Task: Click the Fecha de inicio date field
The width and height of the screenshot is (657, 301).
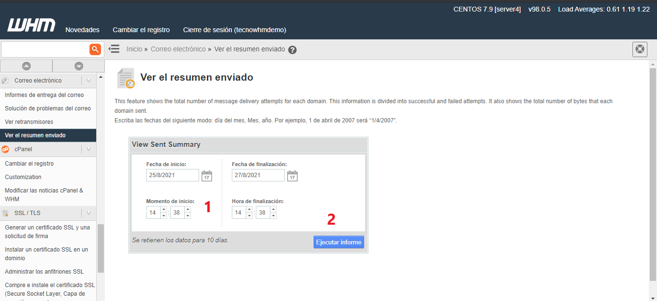Action: click(172, 175)
